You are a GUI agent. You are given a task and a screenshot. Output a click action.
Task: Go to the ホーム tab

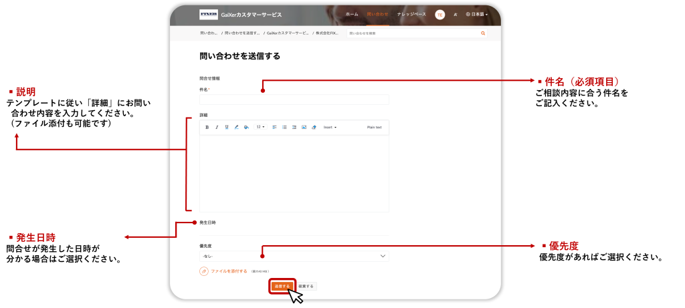[x=352, y=14]
